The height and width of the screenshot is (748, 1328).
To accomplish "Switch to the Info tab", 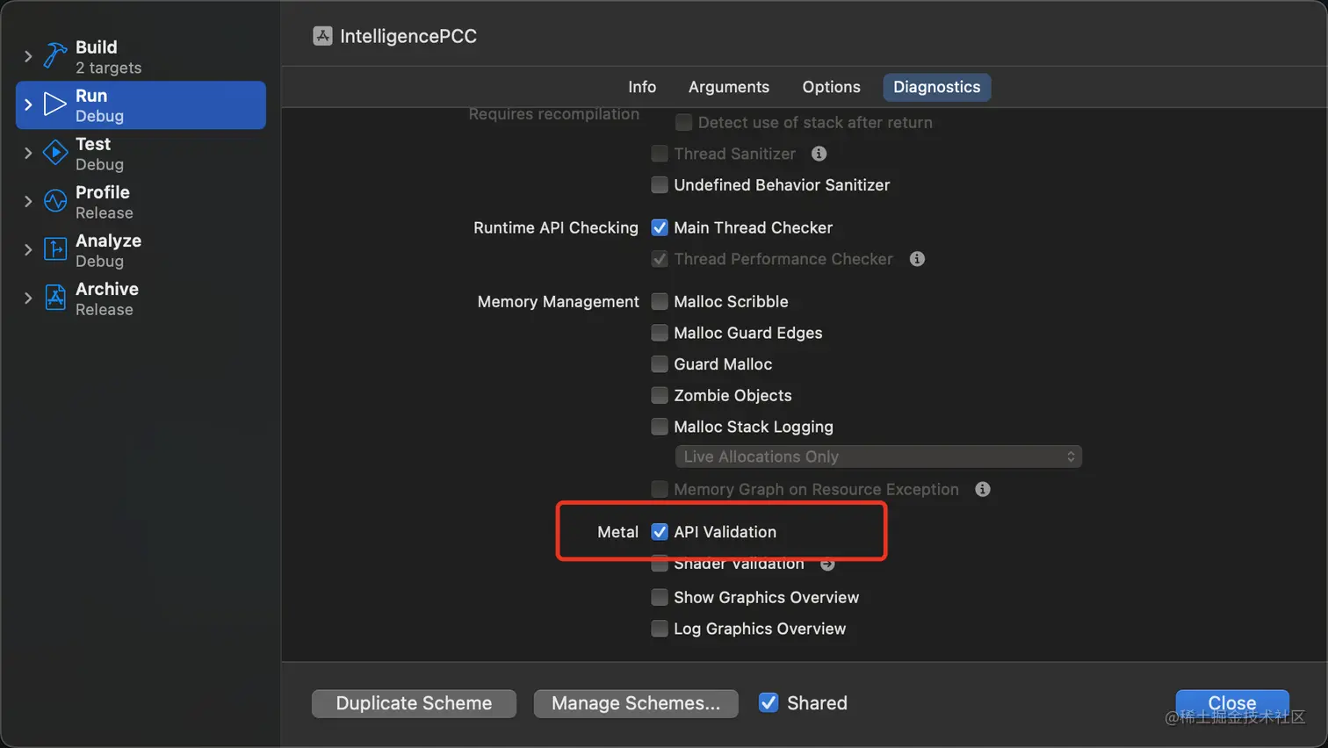I will [x=642, y=87].
